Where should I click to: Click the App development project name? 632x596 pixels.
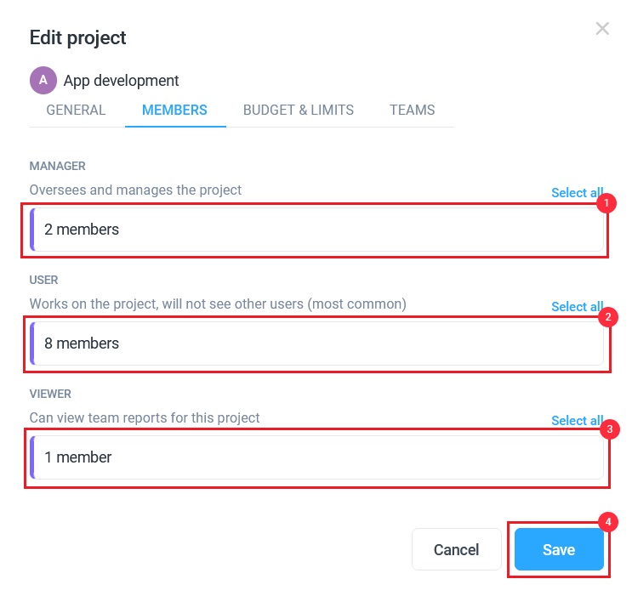pos(121,81)
